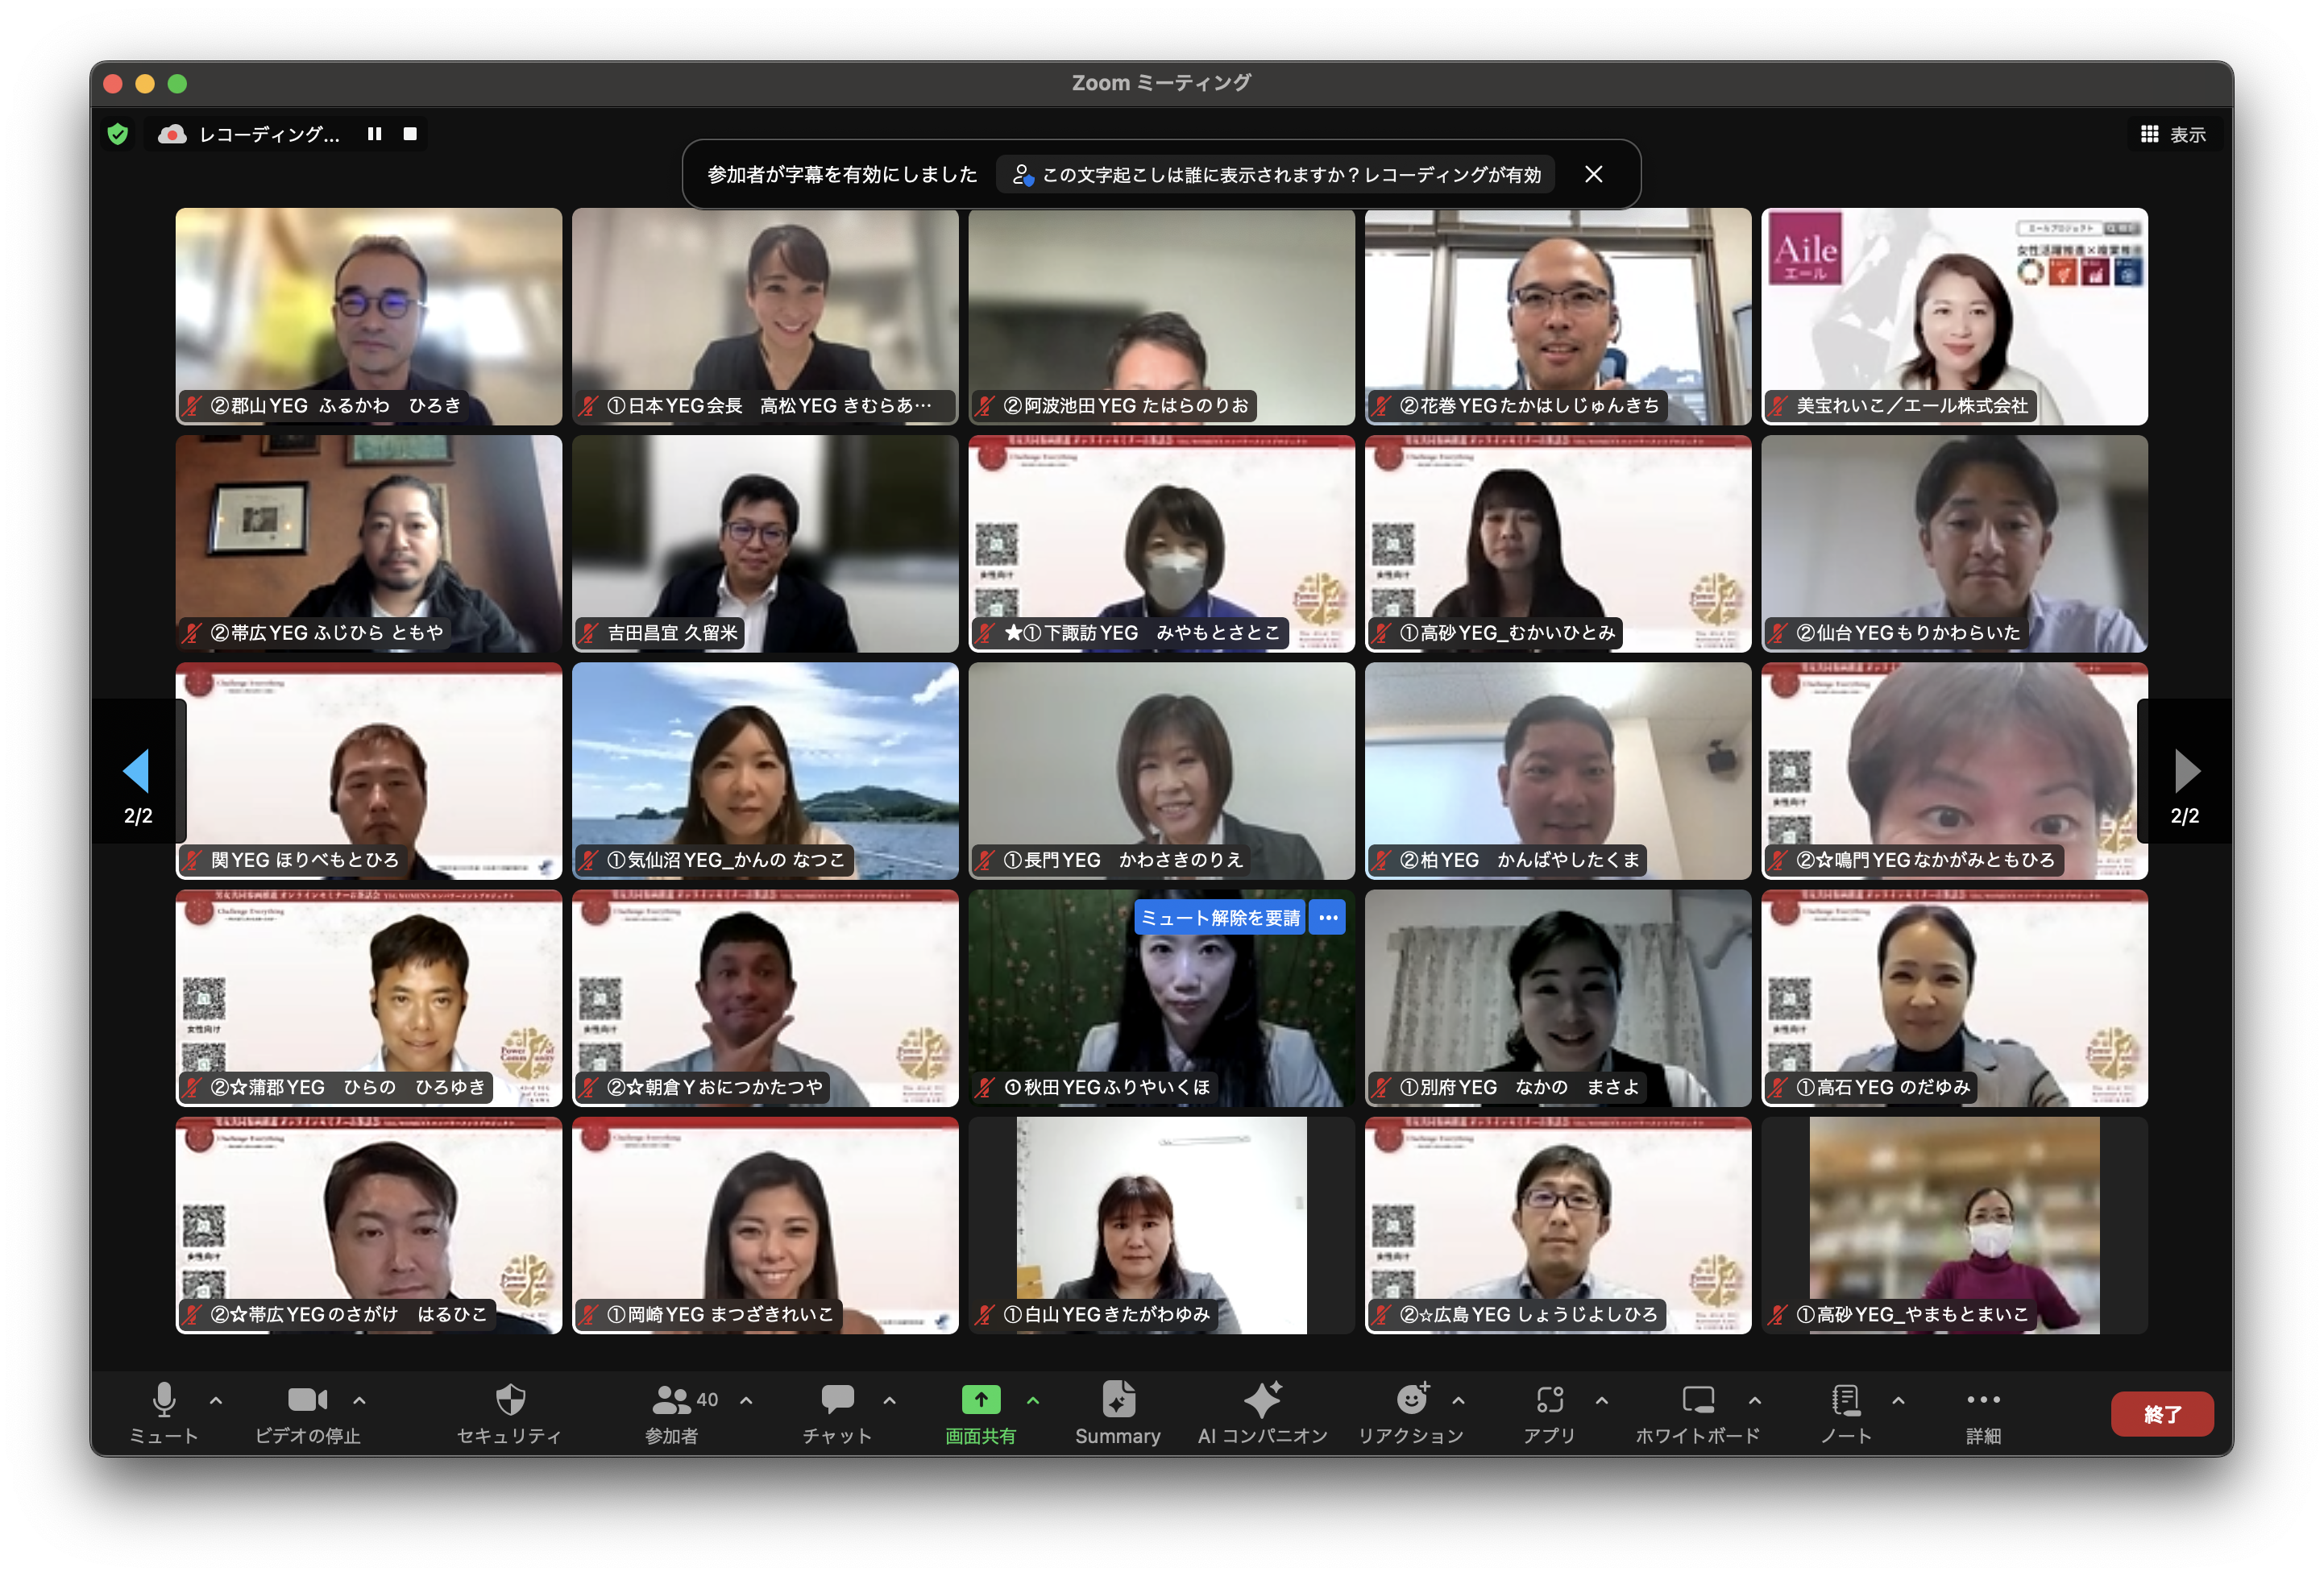2324x1576 pixels.
Task: Toggle camera with ビデオの停止 button
Action: [x=307, y=1399]
